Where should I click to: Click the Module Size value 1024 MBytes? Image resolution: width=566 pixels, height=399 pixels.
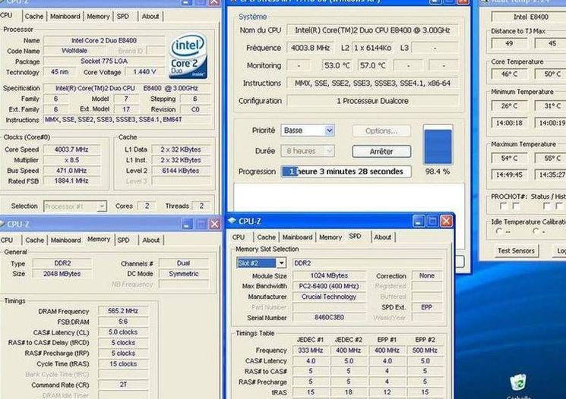pyautogui.click(x=329, y=275)
